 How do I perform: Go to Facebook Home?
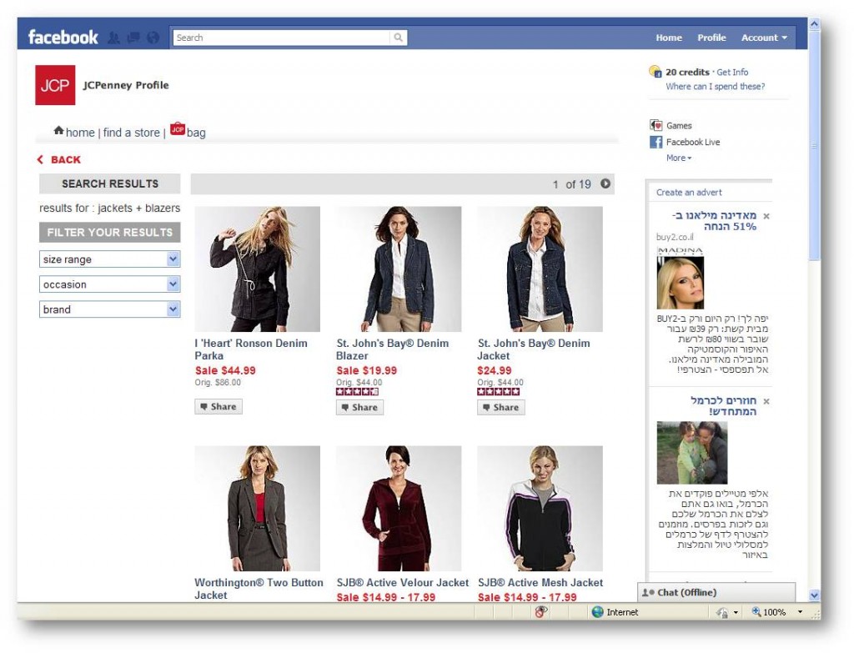pos(669,38)
